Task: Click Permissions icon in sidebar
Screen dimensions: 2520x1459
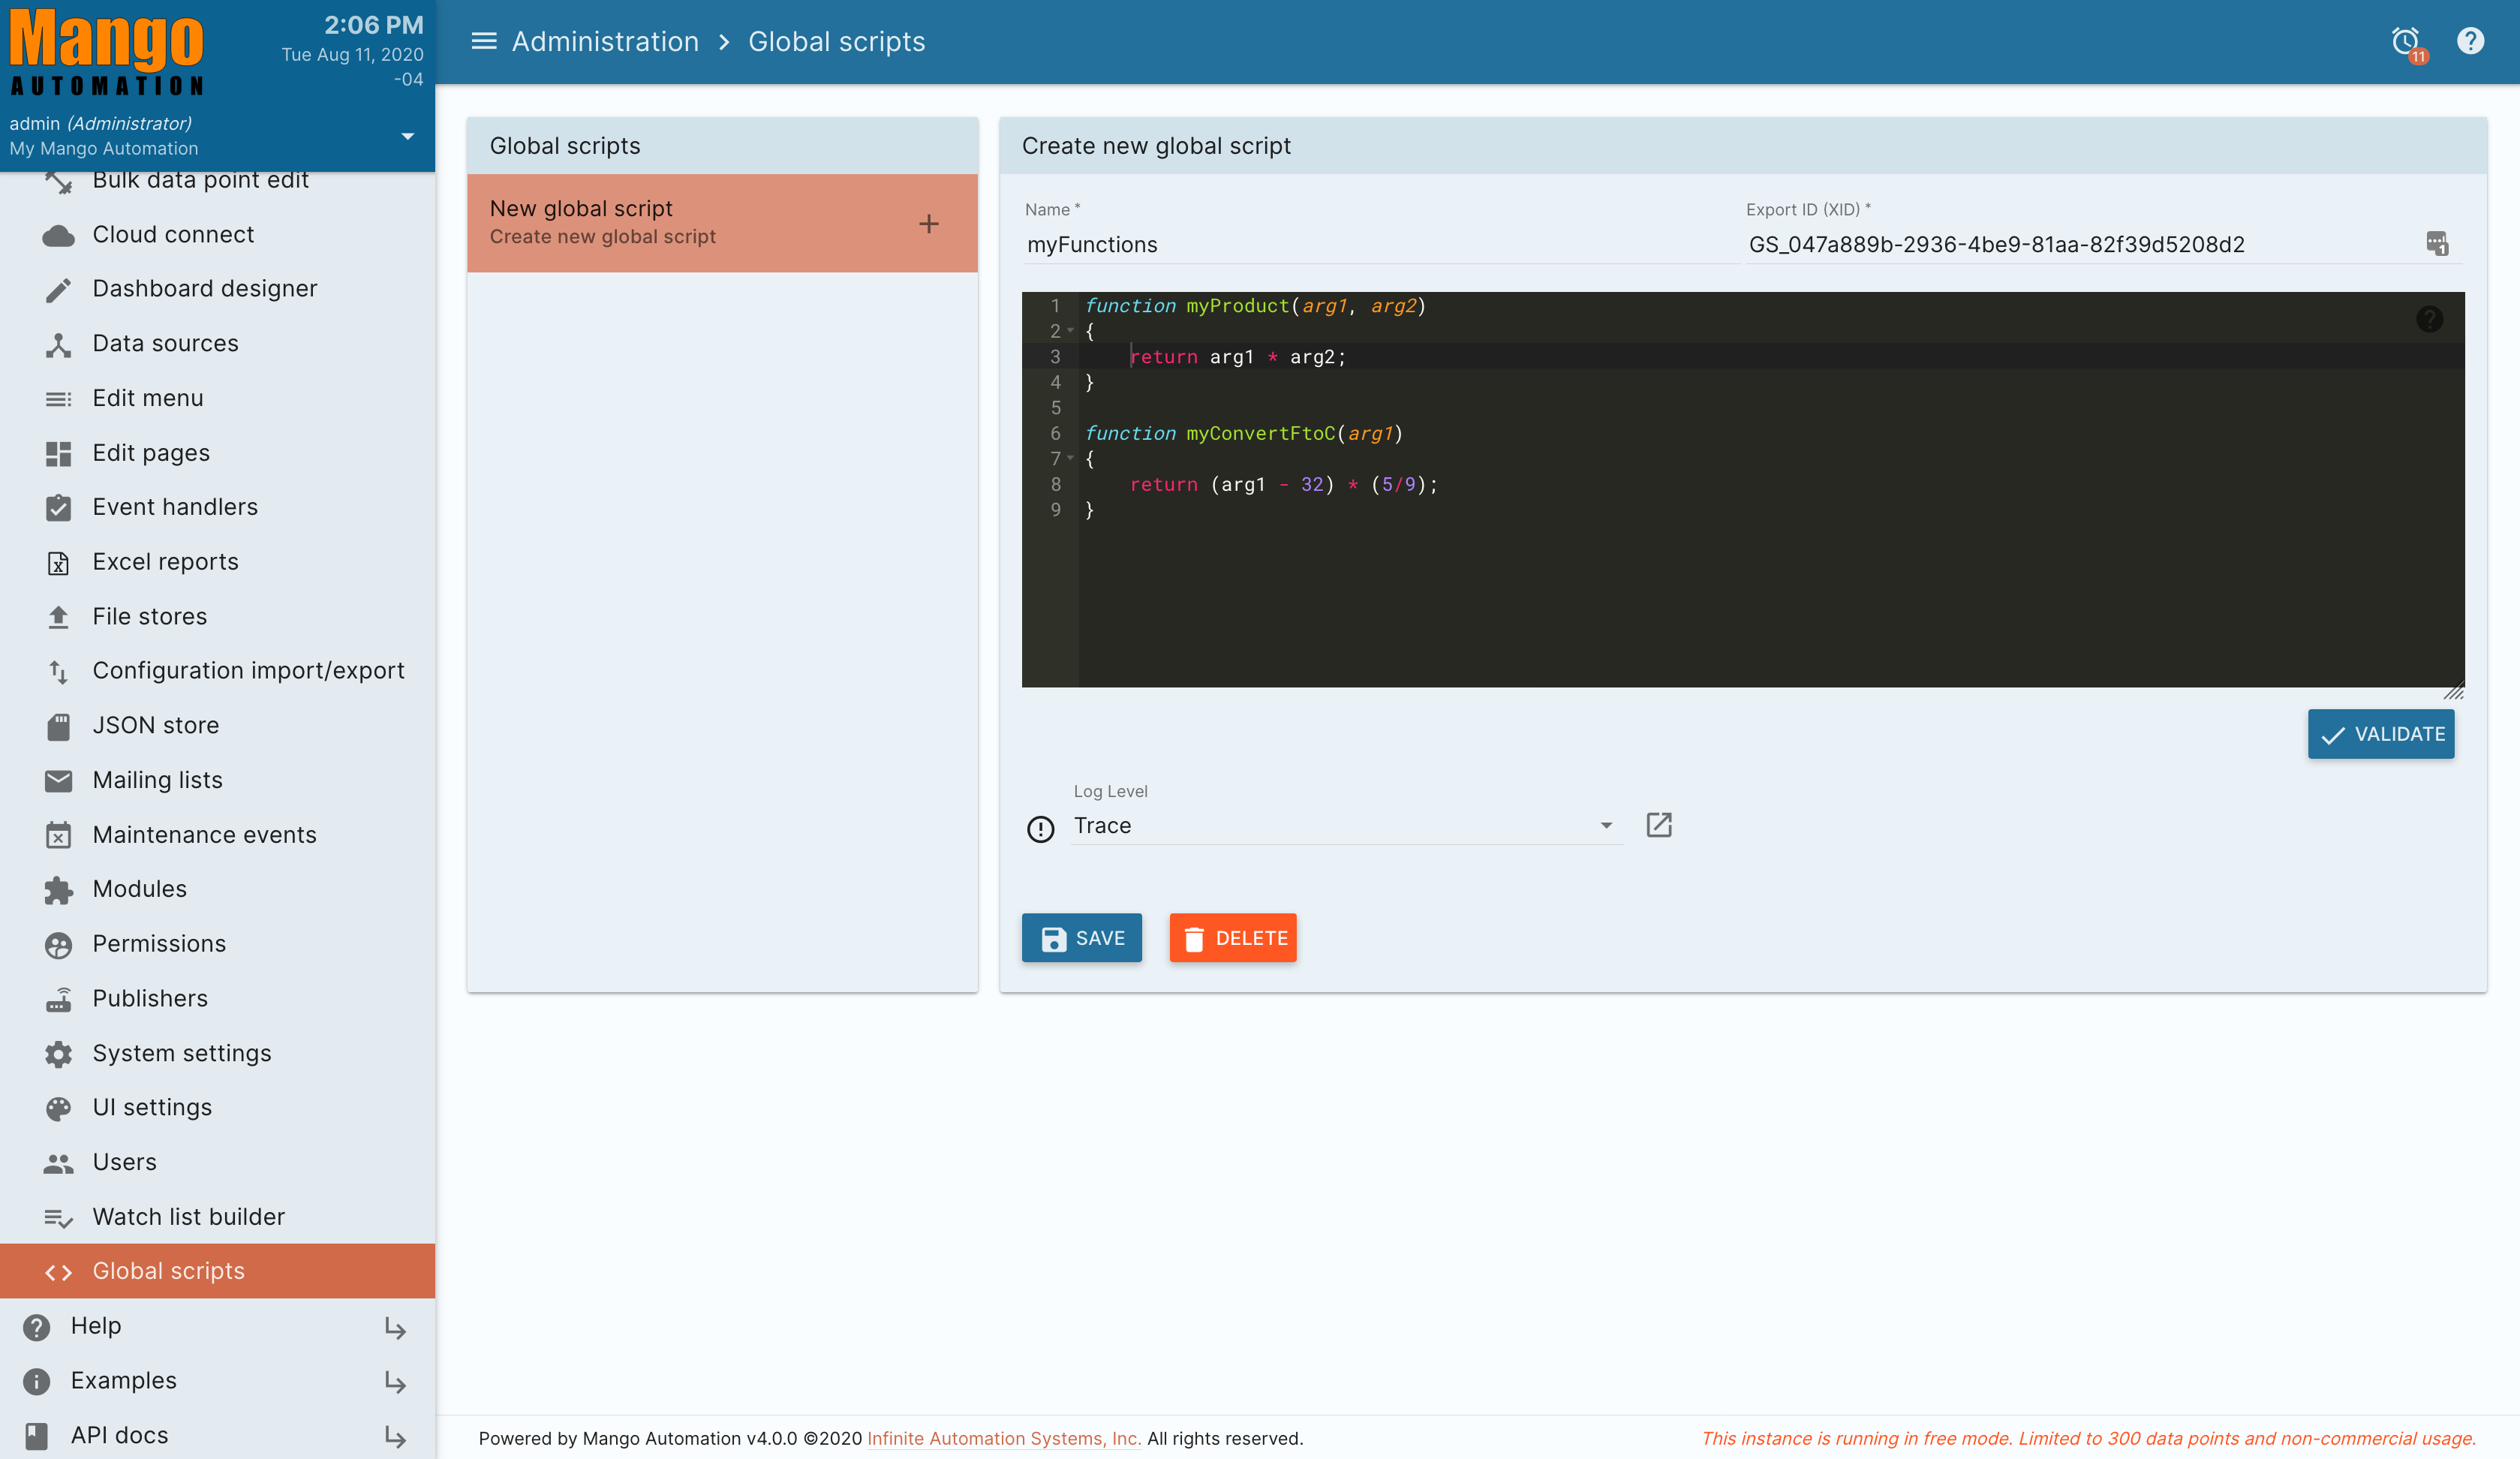Action: [x=58, y=945]
